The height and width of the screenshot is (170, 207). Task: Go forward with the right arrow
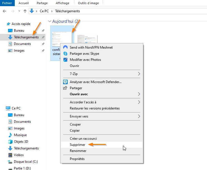tap(13, 11)
